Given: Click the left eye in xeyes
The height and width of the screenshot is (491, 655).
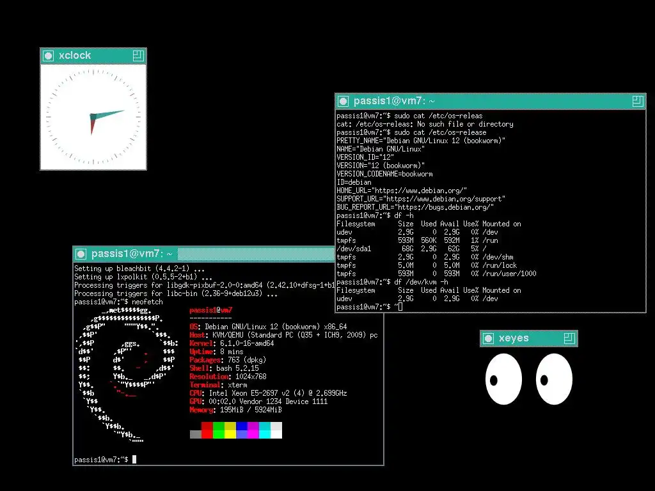Looking at the screenshot, I should (504, 379).
